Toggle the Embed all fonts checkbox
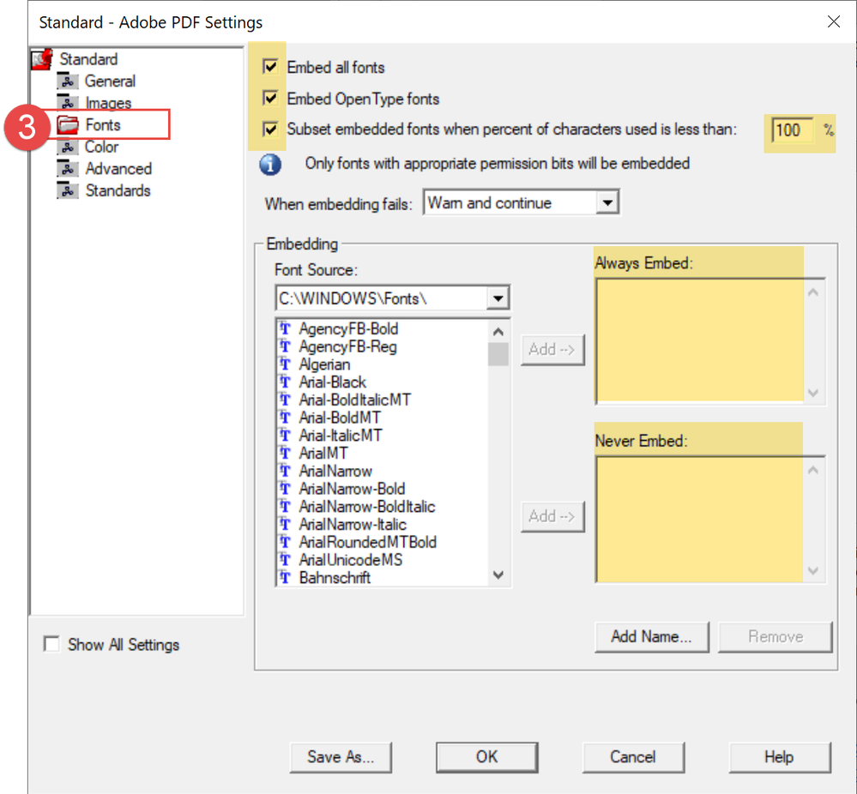Image resolution: width=857 pixels, height=794 pixels. pos(270,67)
